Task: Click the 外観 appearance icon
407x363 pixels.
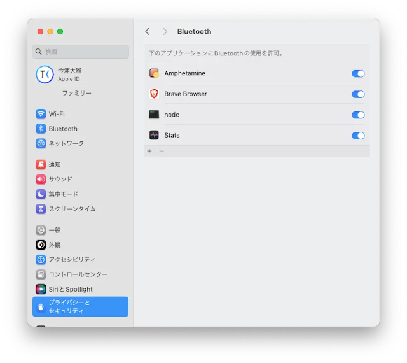Action: 41,245
